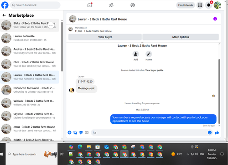
Task: Click the Windows Start button
Action: click(x=1, y=154)
